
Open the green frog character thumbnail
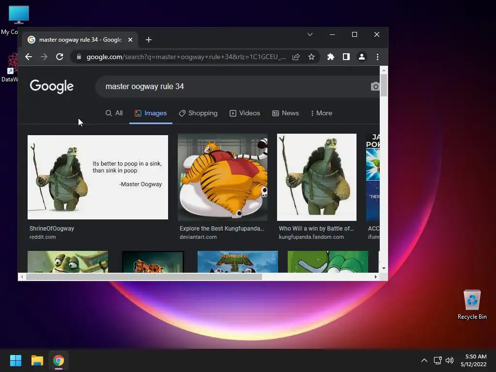[x=68, y=262]
